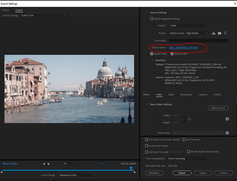Image resolution: width=237 pixels, height=181 pixels.
Task: Click the Save Preset icon
Action: point(213,33)
